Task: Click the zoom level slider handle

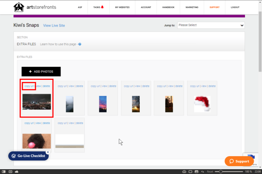Action: coord(221,171)
